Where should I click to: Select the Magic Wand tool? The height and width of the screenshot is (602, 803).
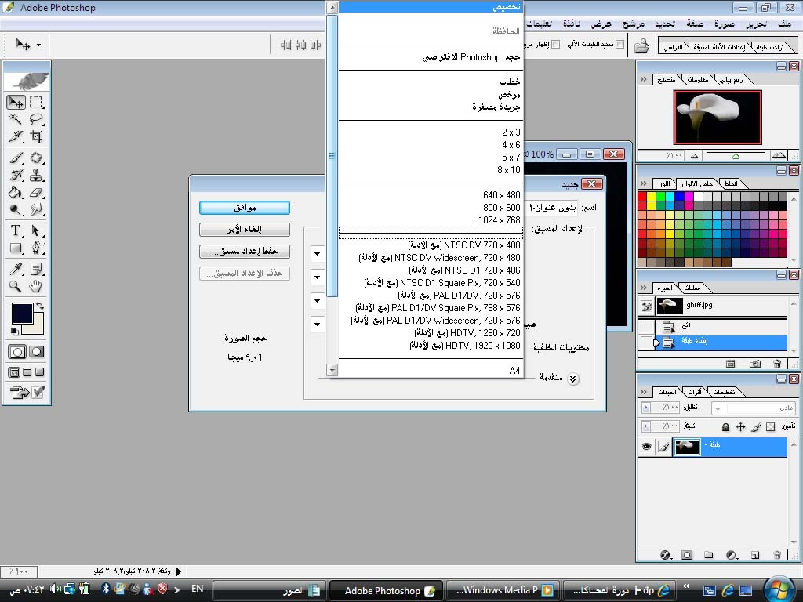(x=16, y=119)
